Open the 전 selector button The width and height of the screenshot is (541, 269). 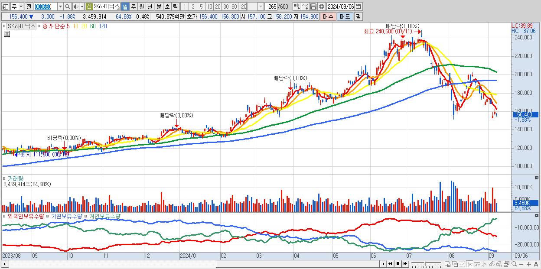click(x=29, y=6)
